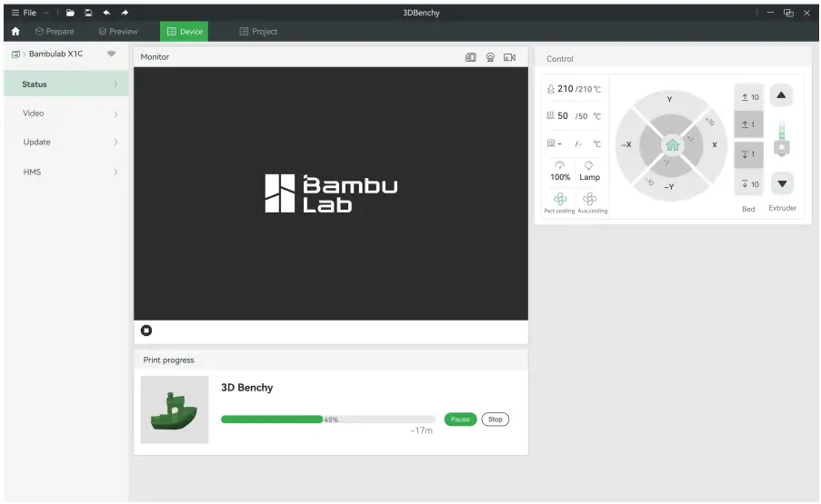821x504 pixels.
Task: Expand Status row chevron
Action: 115,84
